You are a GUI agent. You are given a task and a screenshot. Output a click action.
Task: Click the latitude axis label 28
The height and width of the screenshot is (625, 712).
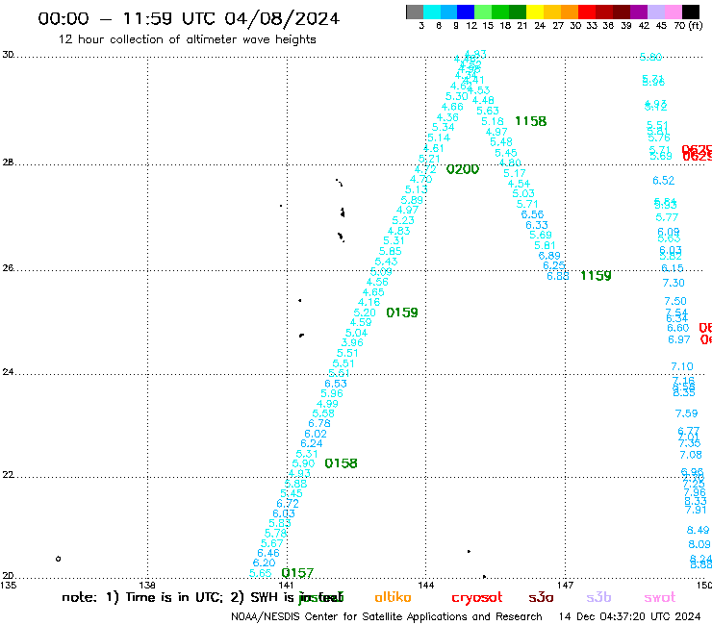point(8,162)
